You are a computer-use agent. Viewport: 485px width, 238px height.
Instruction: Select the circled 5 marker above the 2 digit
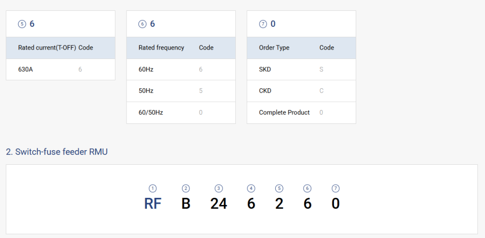(x=279, y=188)
